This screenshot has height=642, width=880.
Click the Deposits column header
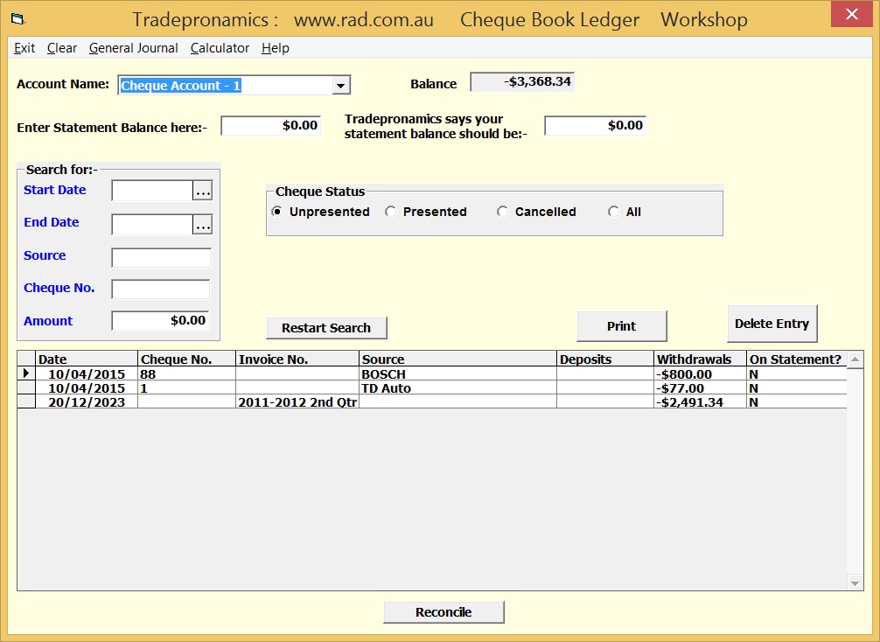coord(605,359)
